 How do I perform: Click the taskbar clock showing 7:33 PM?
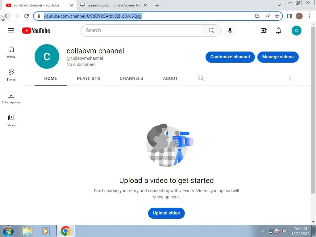[x=300, y=231]
